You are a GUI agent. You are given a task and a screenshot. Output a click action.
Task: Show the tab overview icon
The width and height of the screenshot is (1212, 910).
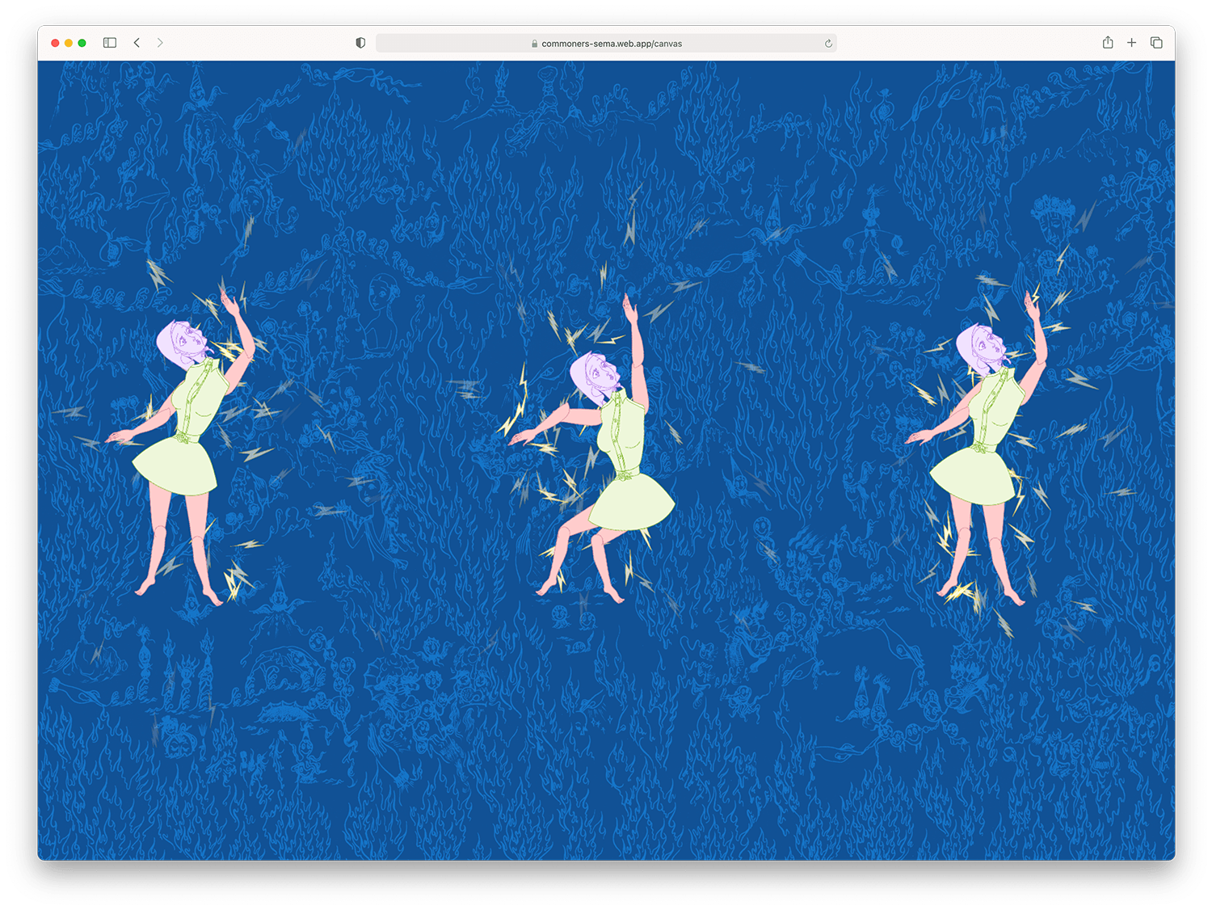tap(1156, 43)
